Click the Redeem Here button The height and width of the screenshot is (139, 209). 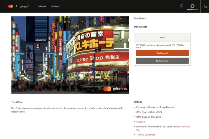pyautogui.click(x=162, y=61)
